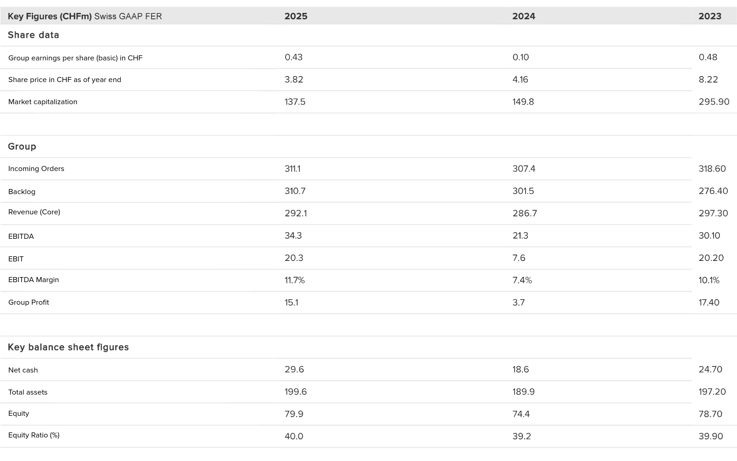
Task: Select the Share data section heading
Action: click(x=34, y=35)
